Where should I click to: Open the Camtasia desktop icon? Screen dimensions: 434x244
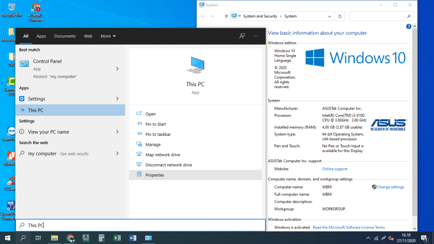point(10,86)
